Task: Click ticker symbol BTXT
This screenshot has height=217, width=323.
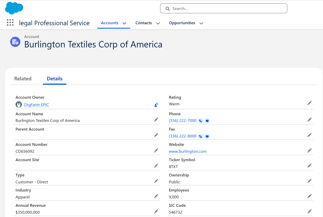Action: click(x=173, y=167)
